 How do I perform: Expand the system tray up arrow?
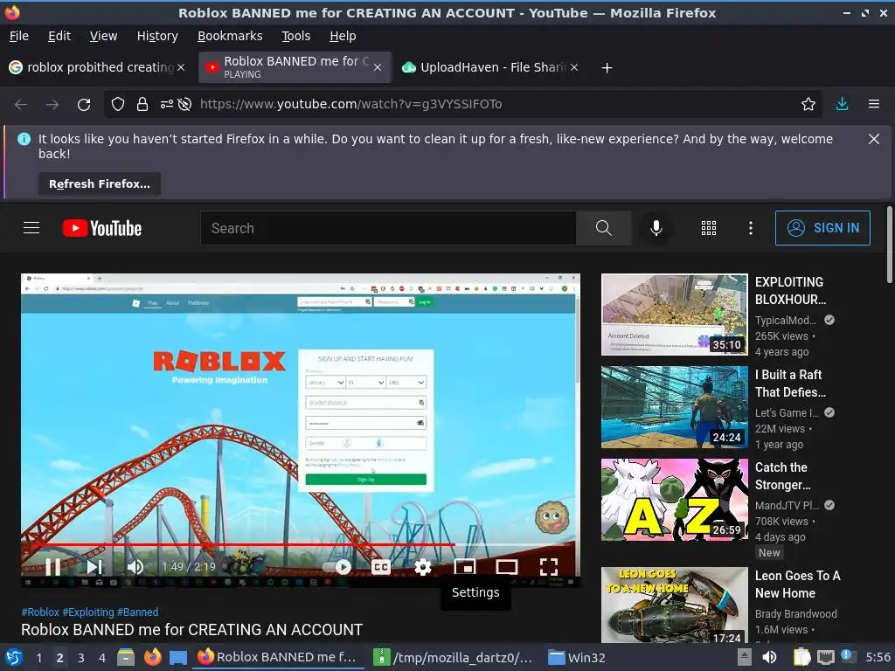tap(744, 656)
